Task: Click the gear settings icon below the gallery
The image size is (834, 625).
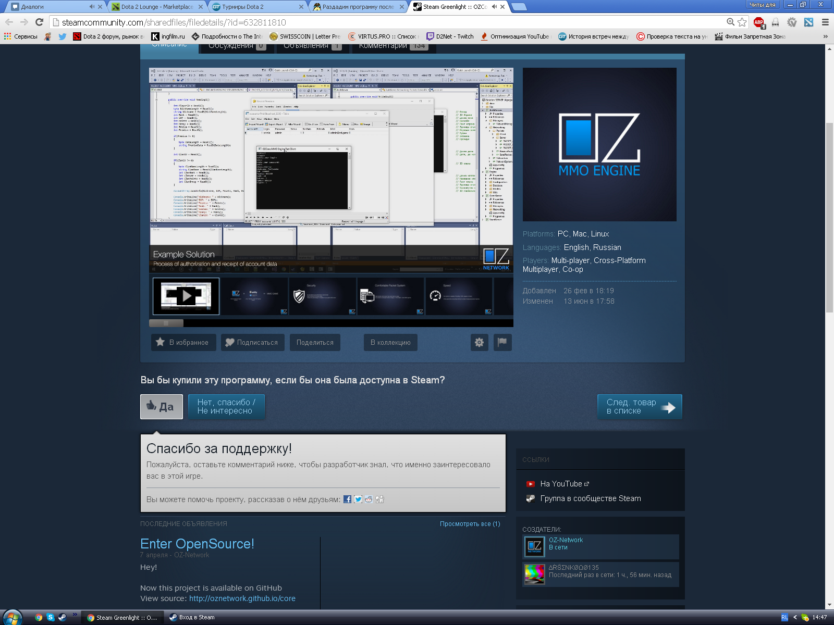Action: pos(479,342)
